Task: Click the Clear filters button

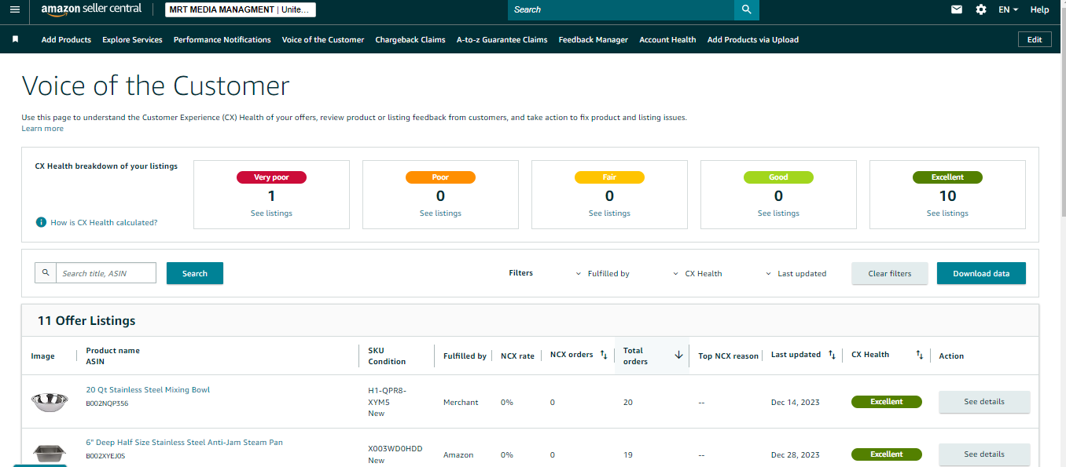Action: pyautogui.click(x=890, y=273)
